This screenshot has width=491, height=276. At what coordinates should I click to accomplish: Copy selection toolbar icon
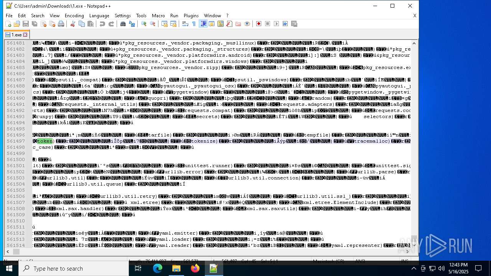click(x=81, y=24)
